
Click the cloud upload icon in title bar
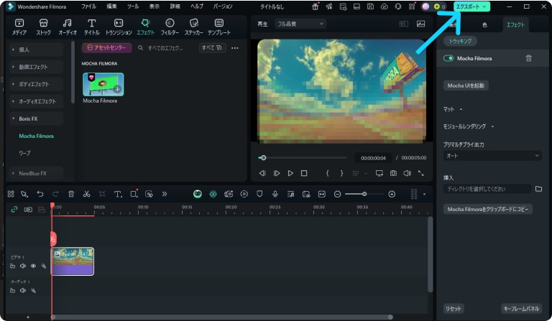pyautogui.click(x=384, y=6)
